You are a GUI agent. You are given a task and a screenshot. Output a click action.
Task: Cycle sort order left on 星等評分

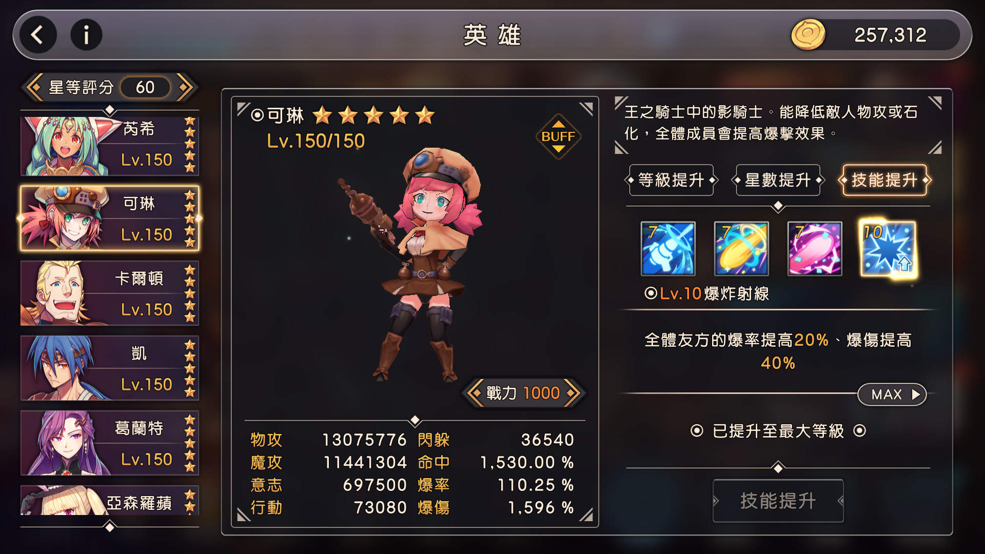34,87
